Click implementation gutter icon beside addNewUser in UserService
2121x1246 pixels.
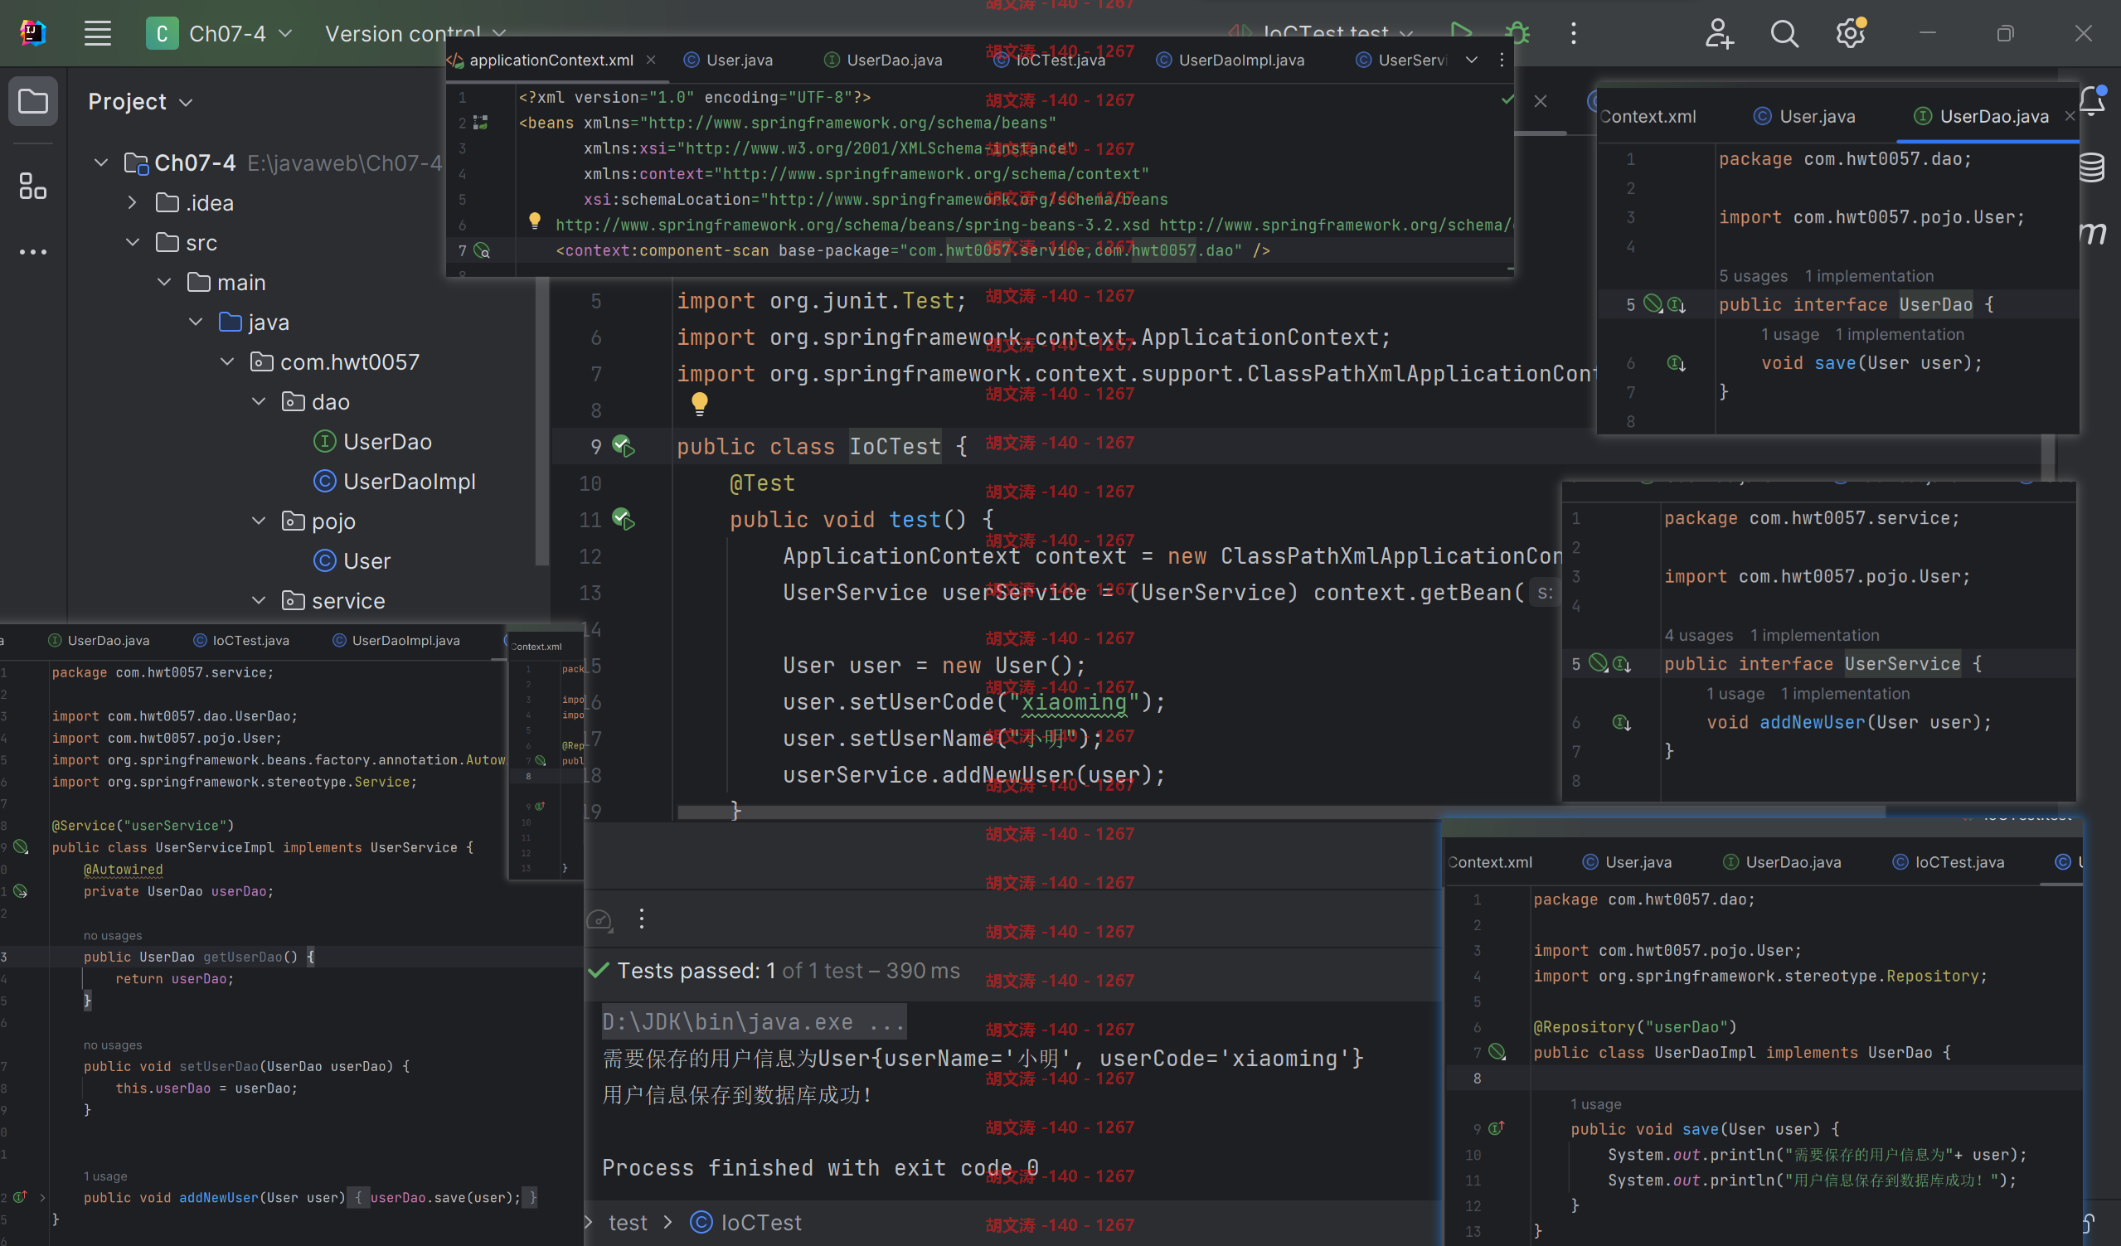tap(1622, 723)
